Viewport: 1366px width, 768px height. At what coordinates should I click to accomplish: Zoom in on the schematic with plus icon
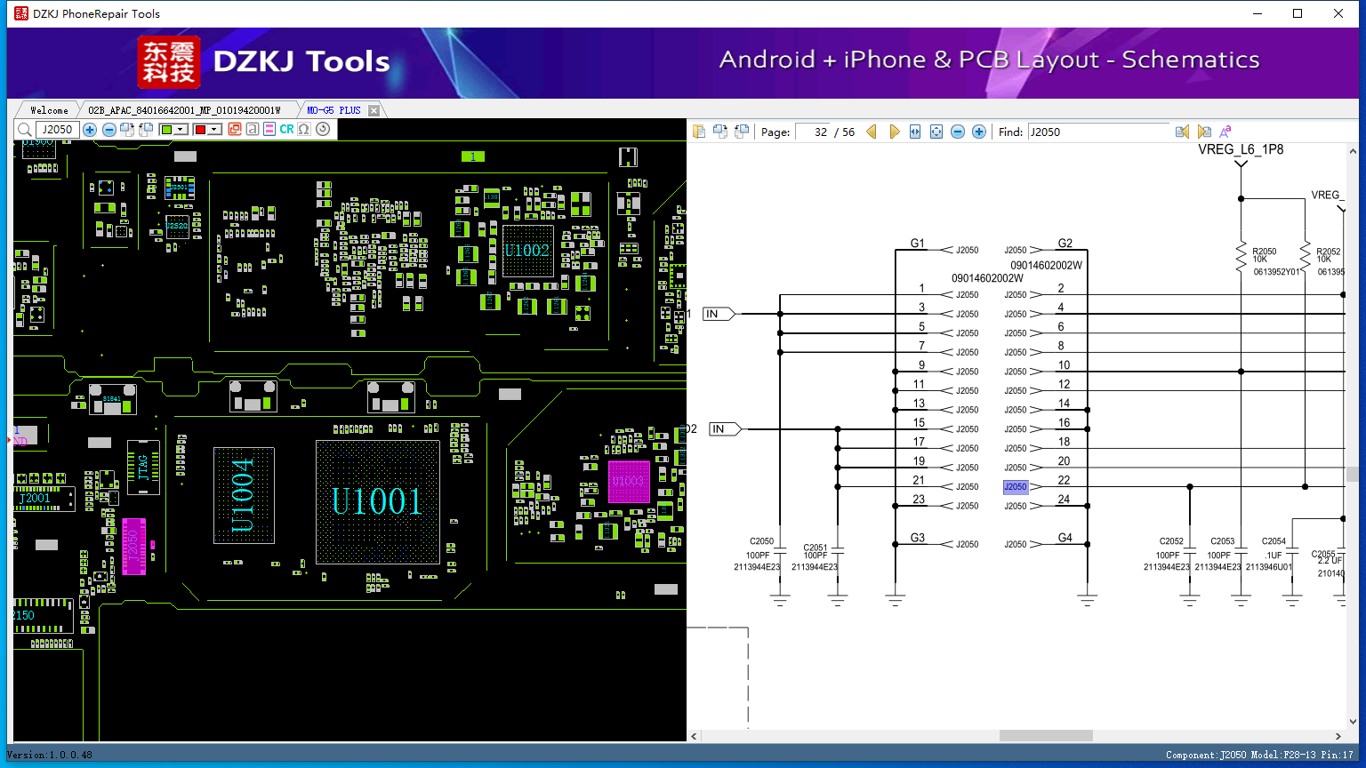point(979,132)
